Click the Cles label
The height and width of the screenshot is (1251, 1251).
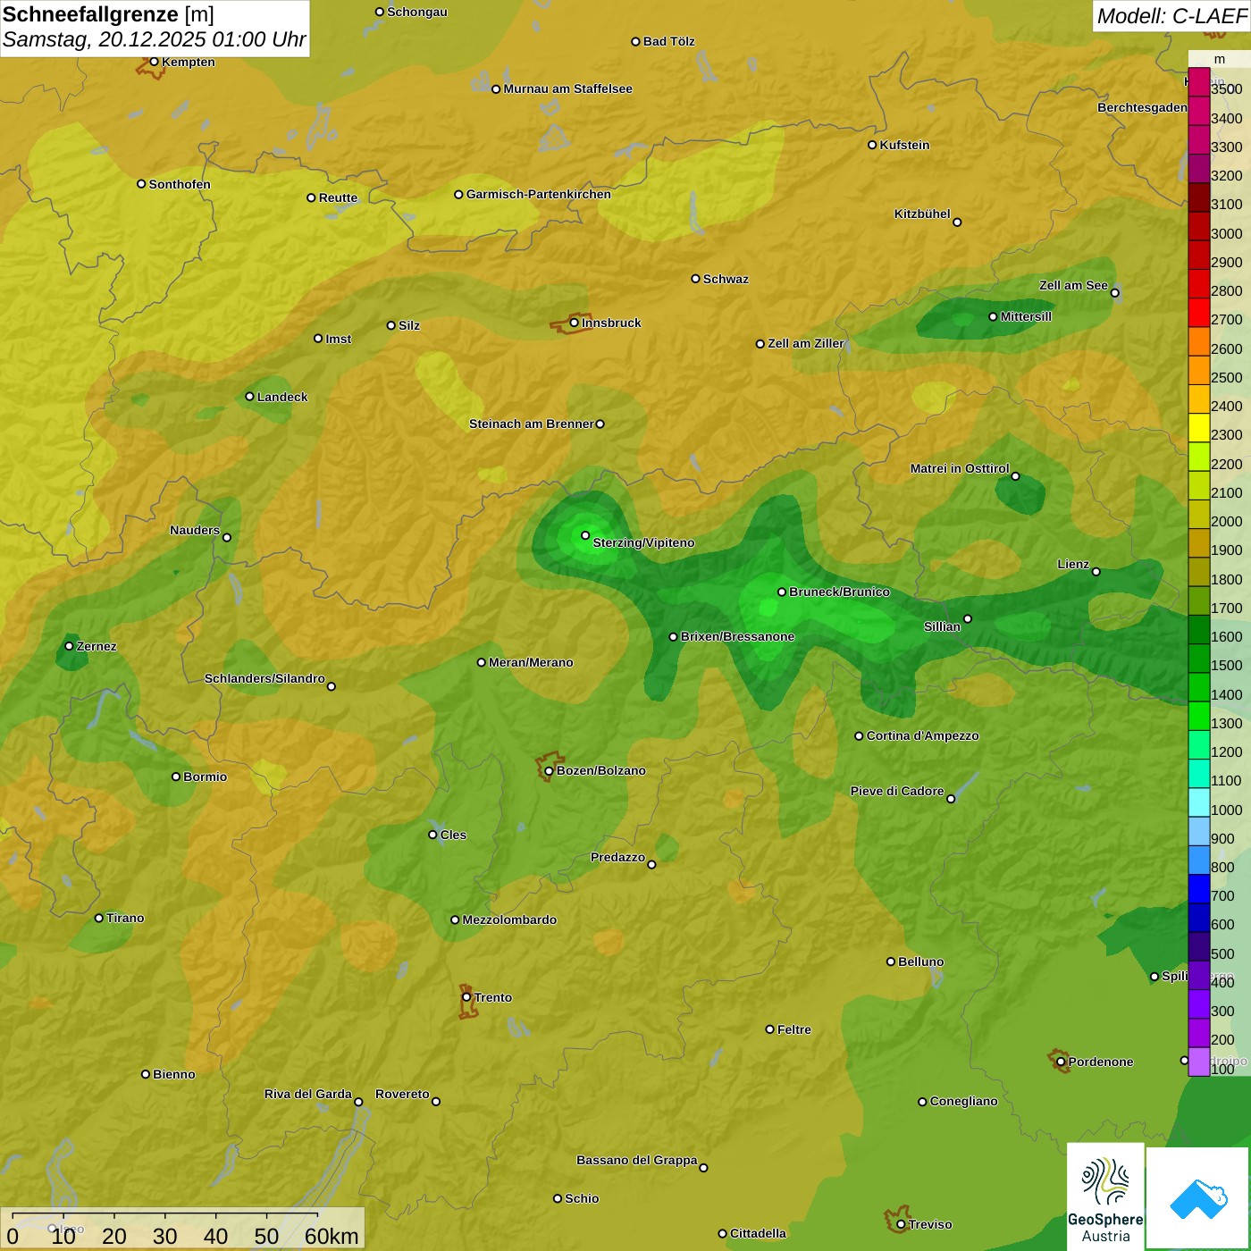pyautogui.click(x=453, y=835)
